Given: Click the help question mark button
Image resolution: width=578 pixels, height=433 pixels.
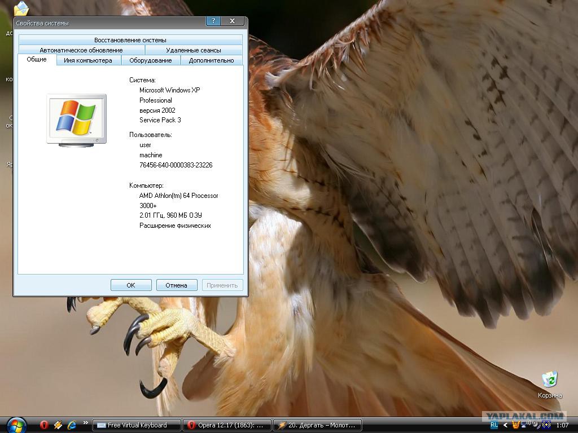Looking at the screenshot, I should 213,21.
